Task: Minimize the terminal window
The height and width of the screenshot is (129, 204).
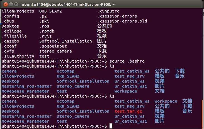Action: tap(11, 4)
